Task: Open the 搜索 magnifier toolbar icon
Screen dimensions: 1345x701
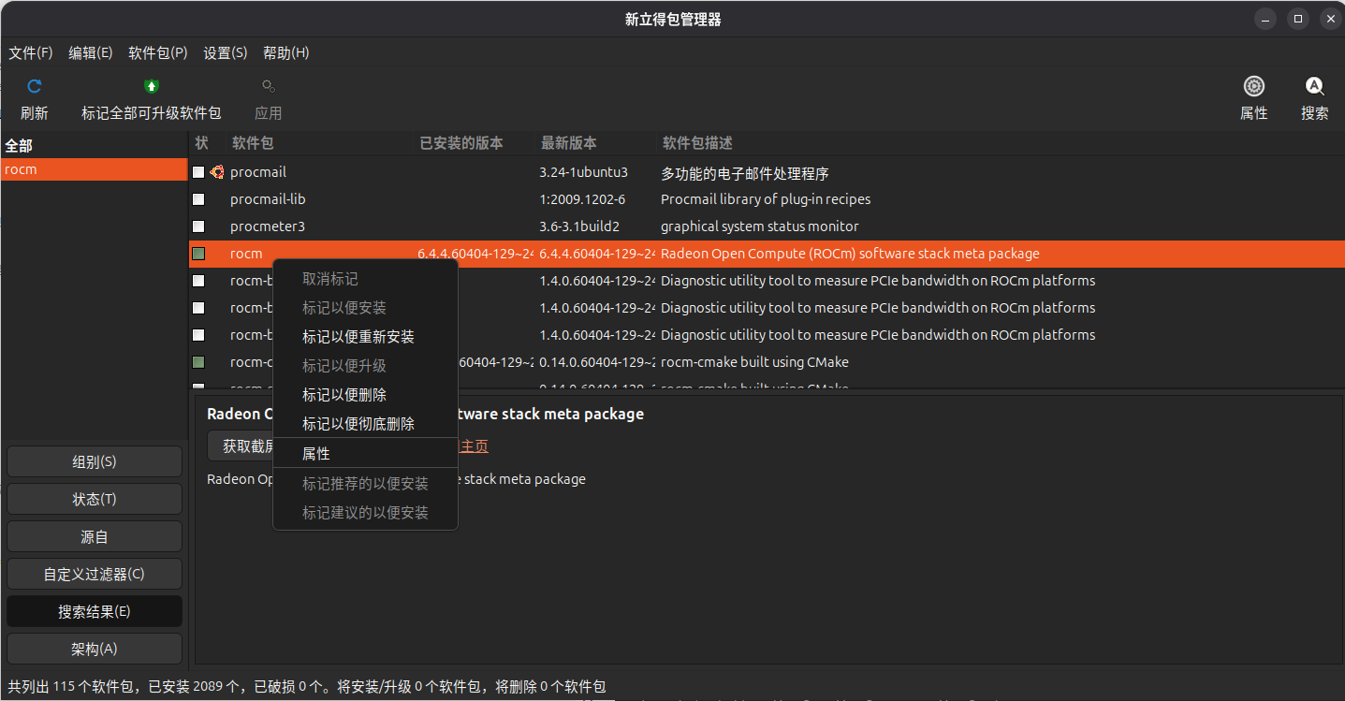Action: coord(1314,86)
